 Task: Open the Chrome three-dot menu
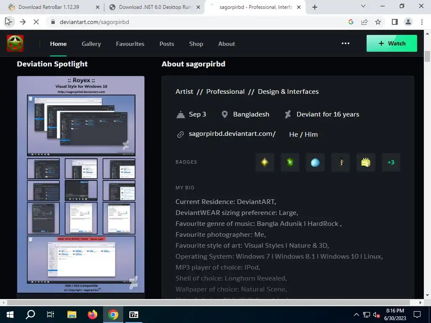[x=422, y=22]
